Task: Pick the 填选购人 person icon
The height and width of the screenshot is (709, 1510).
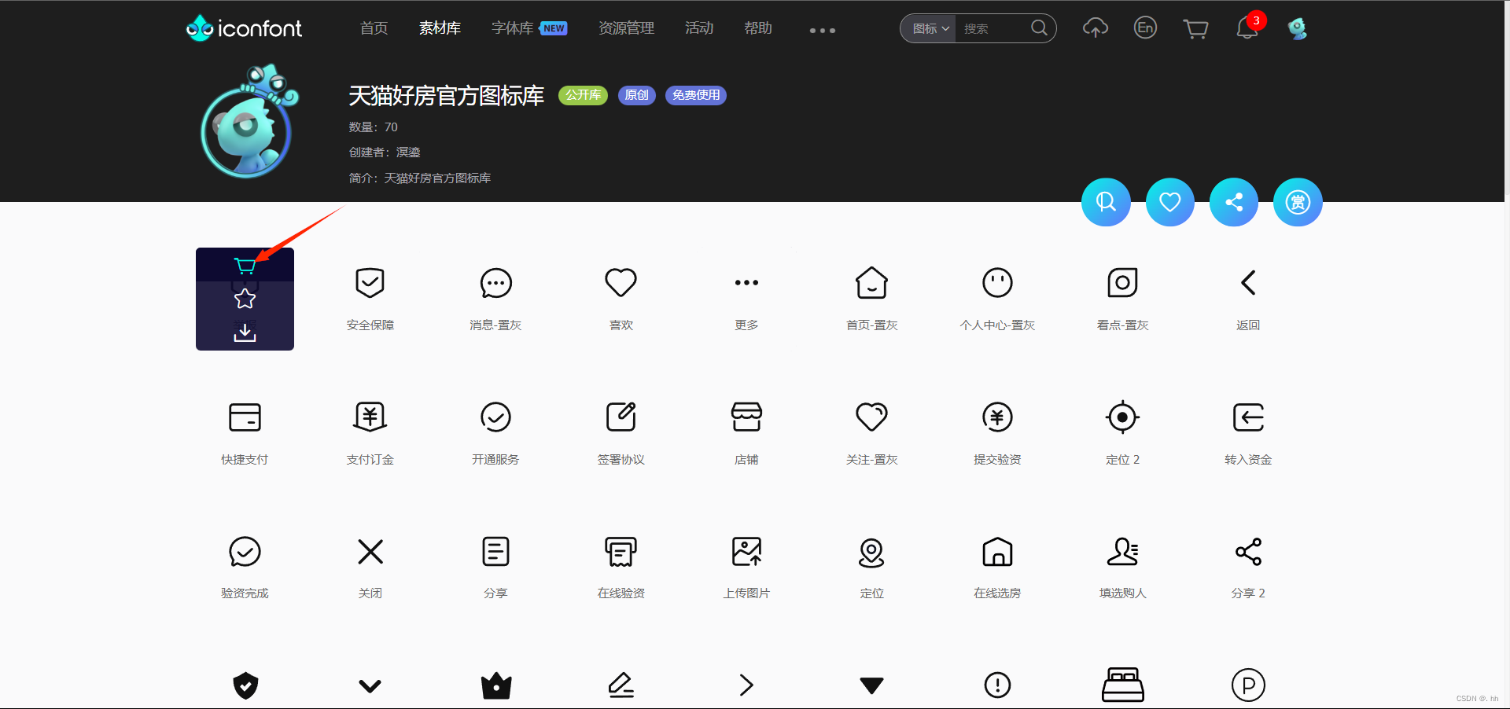Action: click(1122, 552)
